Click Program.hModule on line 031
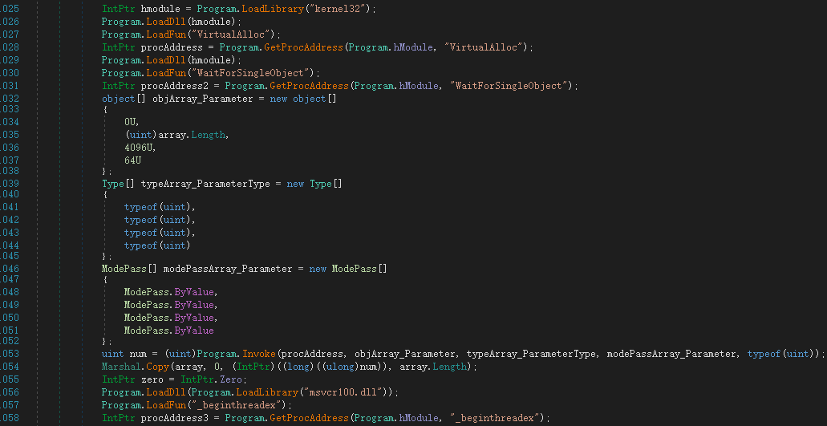 pos(397,86)
